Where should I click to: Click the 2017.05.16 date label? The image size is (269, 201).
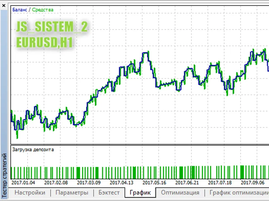coord(154,183)
